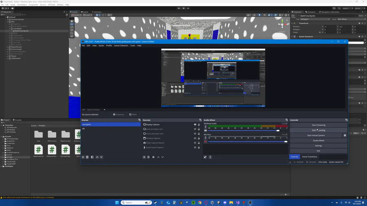Open the Center pivot dropdown in Scene toolbar
Image resolution: width=367 pixels, height=206 pixels.
click(76, 15)
